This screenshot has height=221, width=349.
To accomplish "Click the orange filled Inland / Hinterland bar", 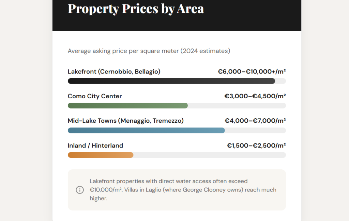I will click(101, 155).
